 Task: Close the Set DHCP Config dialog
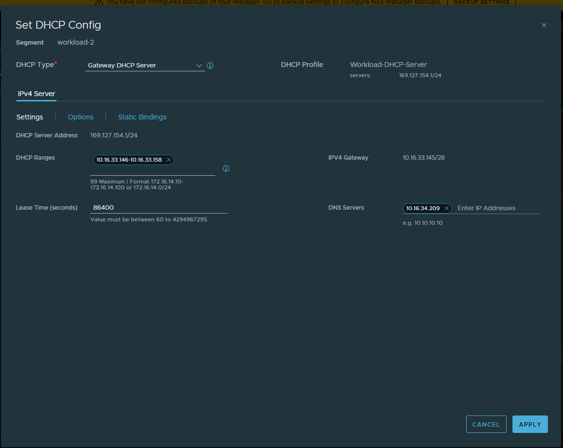pyautogui.click(x=544, y=25)
